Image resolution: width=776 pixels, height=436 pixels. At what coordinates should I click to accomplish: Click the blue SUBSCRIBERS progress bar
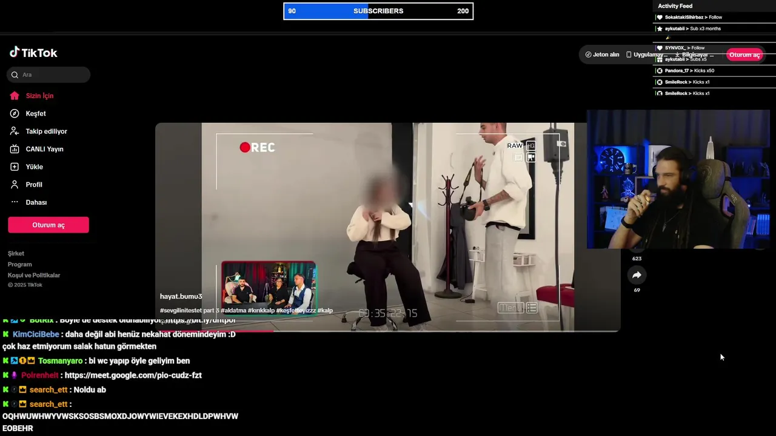tap(378, 11)
